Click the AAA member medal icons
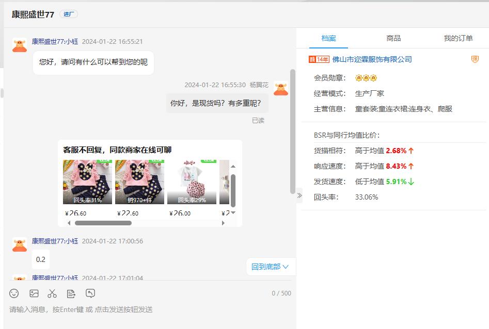The image size is (489, 329). click(366, 78)
